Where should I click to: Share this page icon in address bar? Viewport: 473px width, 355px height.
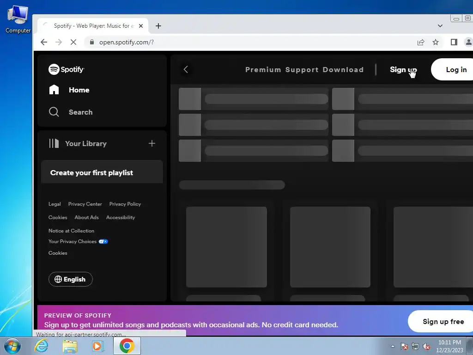(x=420, y=42)
